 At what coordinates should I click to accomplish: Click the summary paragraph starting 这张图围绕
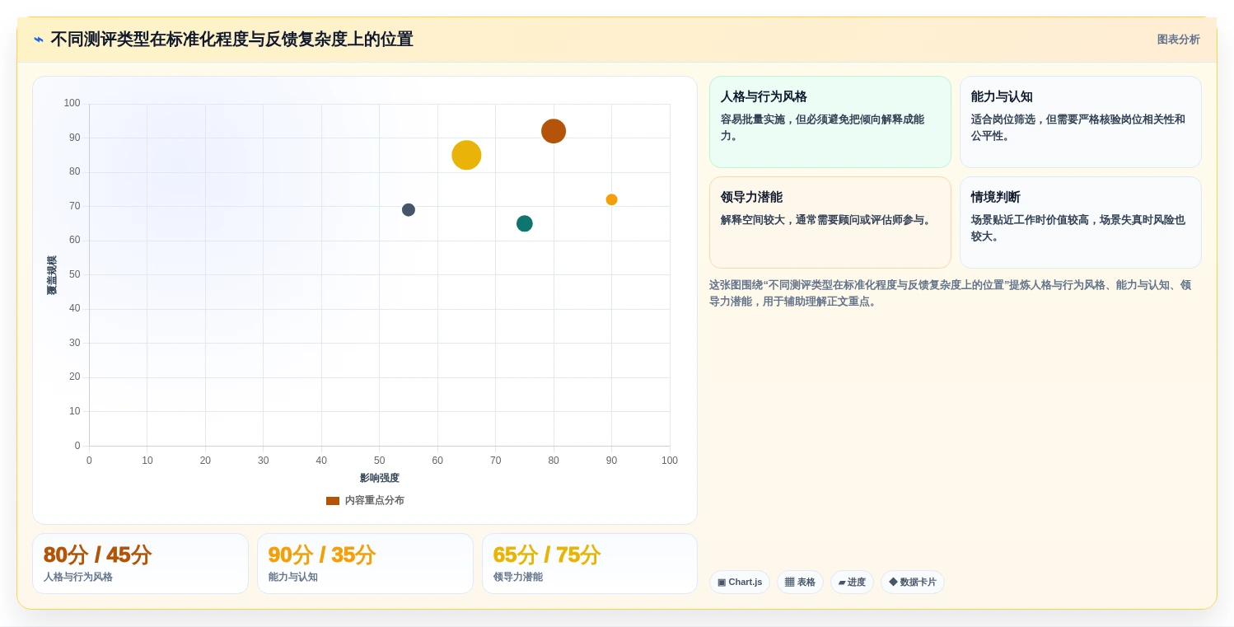950,293
